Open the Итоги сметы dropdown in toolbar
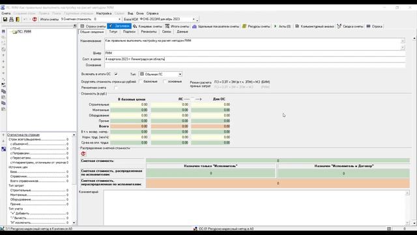 (119, 19)
